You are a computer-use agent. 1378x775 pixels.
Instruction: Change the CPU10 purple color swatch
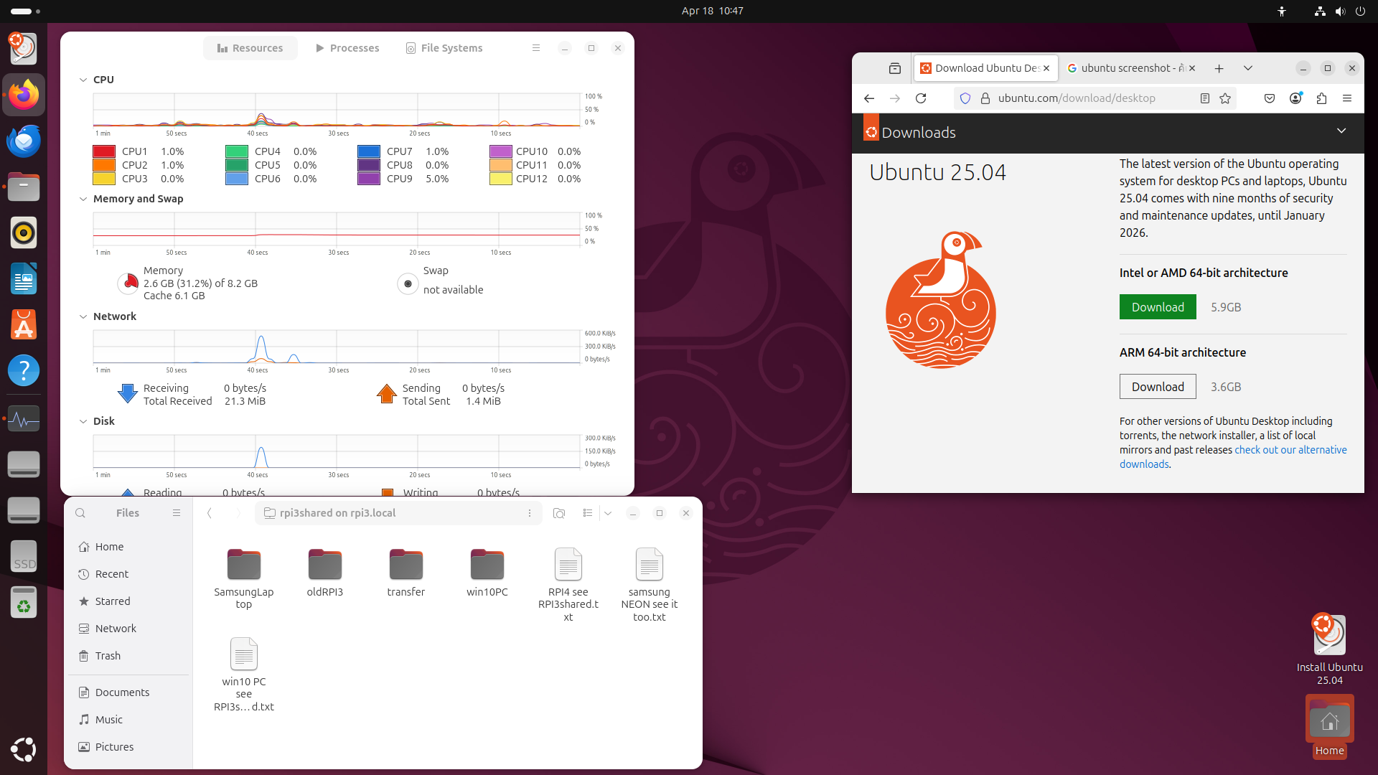pyautogui.click(x=501, y=151)
